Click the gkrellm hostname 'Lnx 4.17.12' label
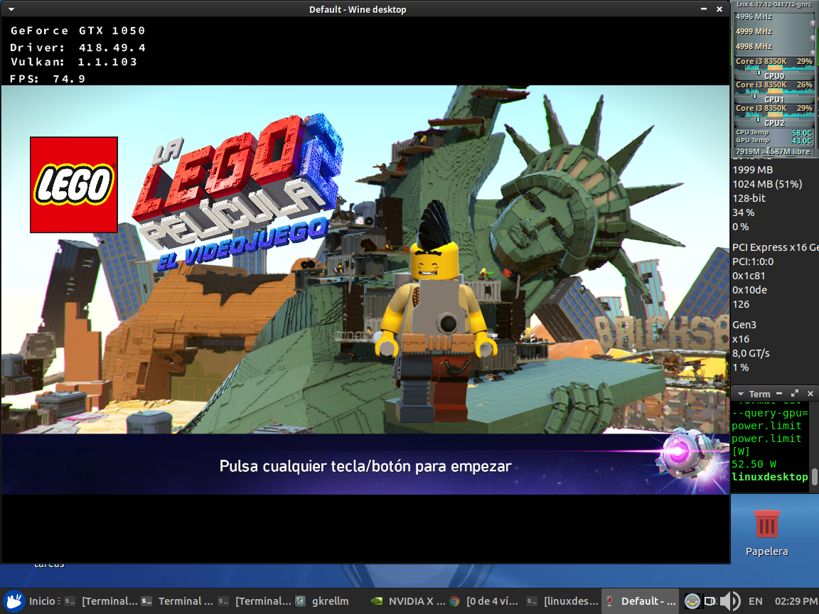819x614 pixels. click(774, 4)
